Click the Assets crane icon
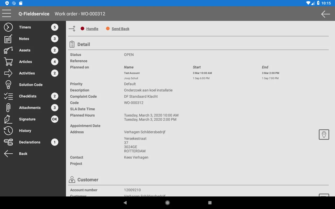335x209 pixels. click(x=8, y=50)
